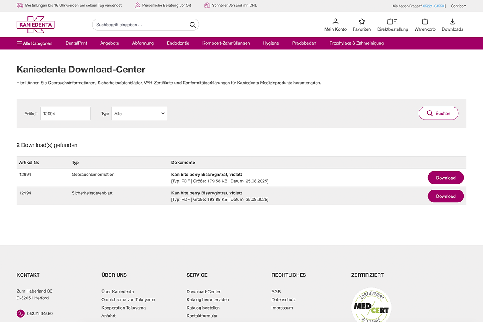Click the Artikel input field containing 12994
The height and width of the screenshot is (322, 483).
click(65, 114)
